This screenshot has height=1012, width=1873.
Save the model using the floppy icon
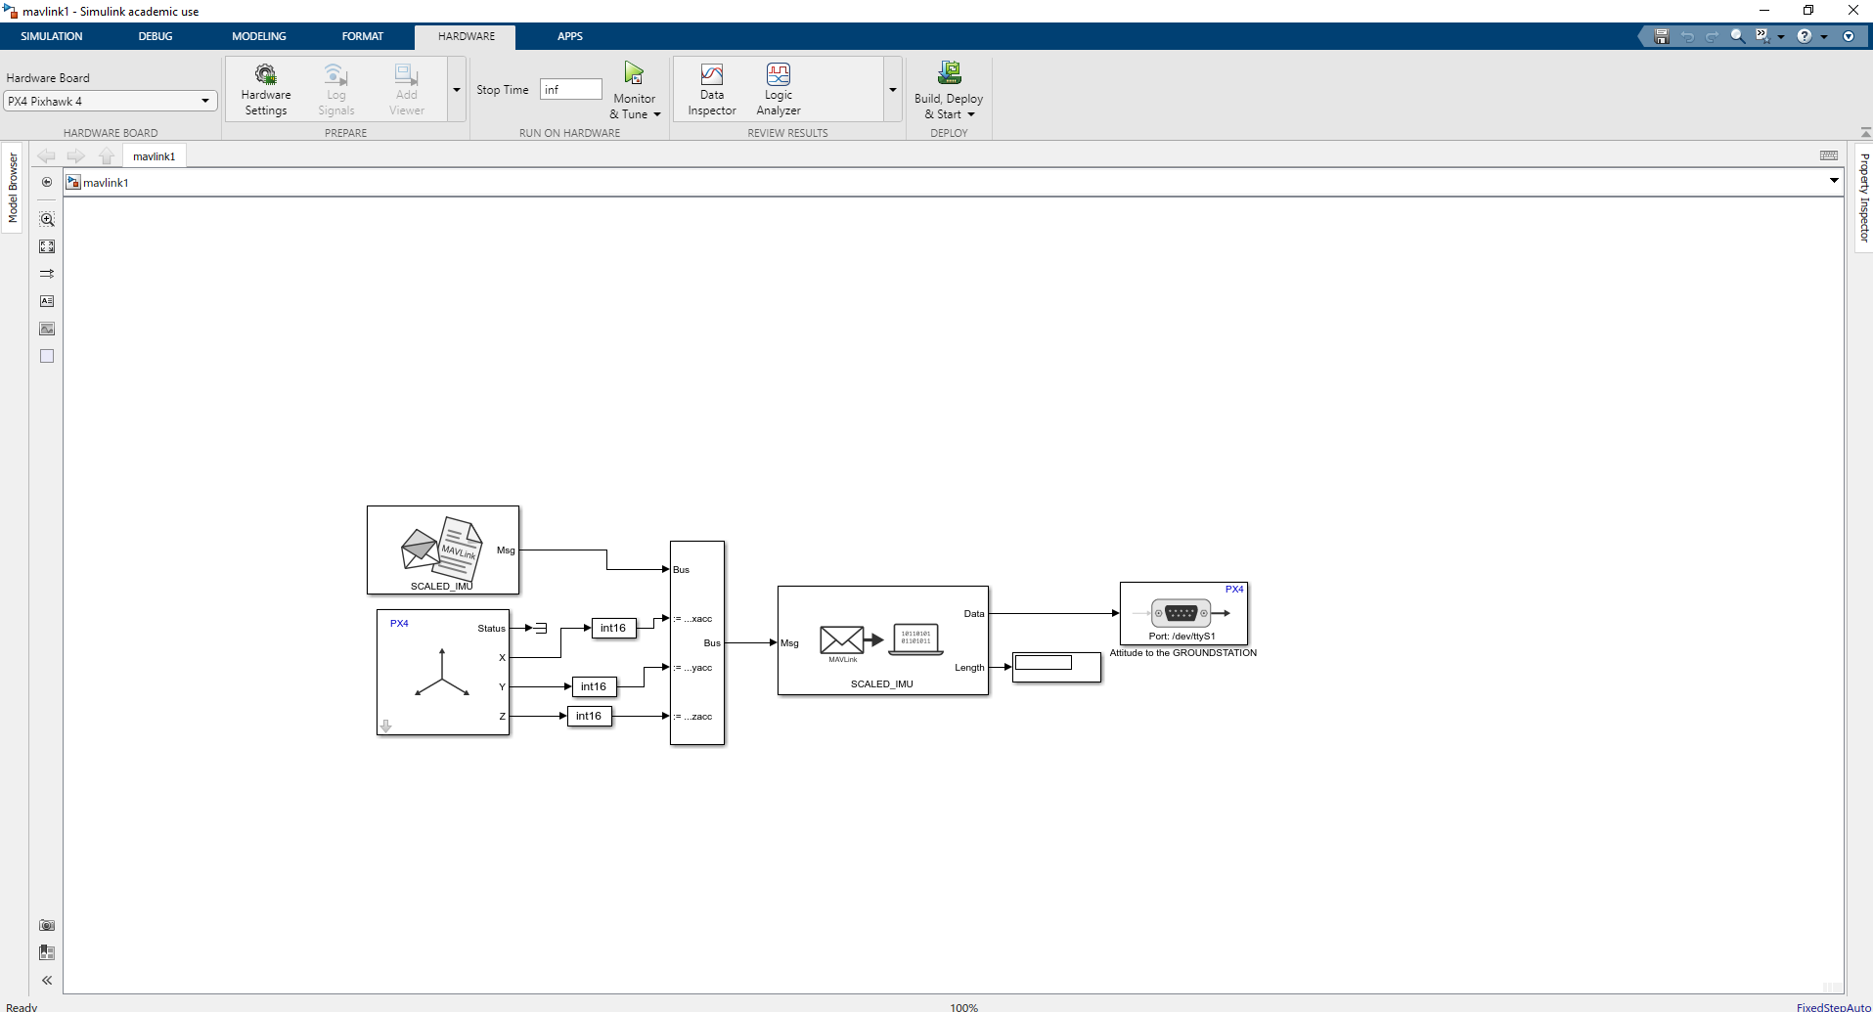(1661, 36)
